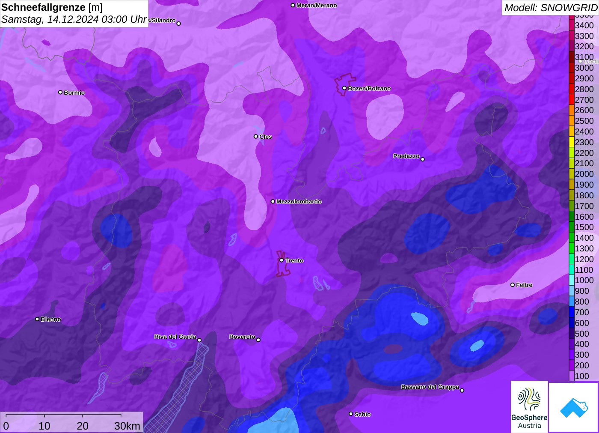Click the 700 blue legend swatch
The width and height of the screenshot is (599, 433).
pyautogui.click(x=572, y=312)
